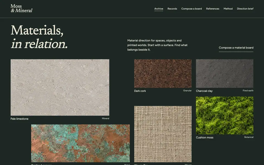Click the Pale limestone caption
264x165 pixels.
click(x=19, y=119)
